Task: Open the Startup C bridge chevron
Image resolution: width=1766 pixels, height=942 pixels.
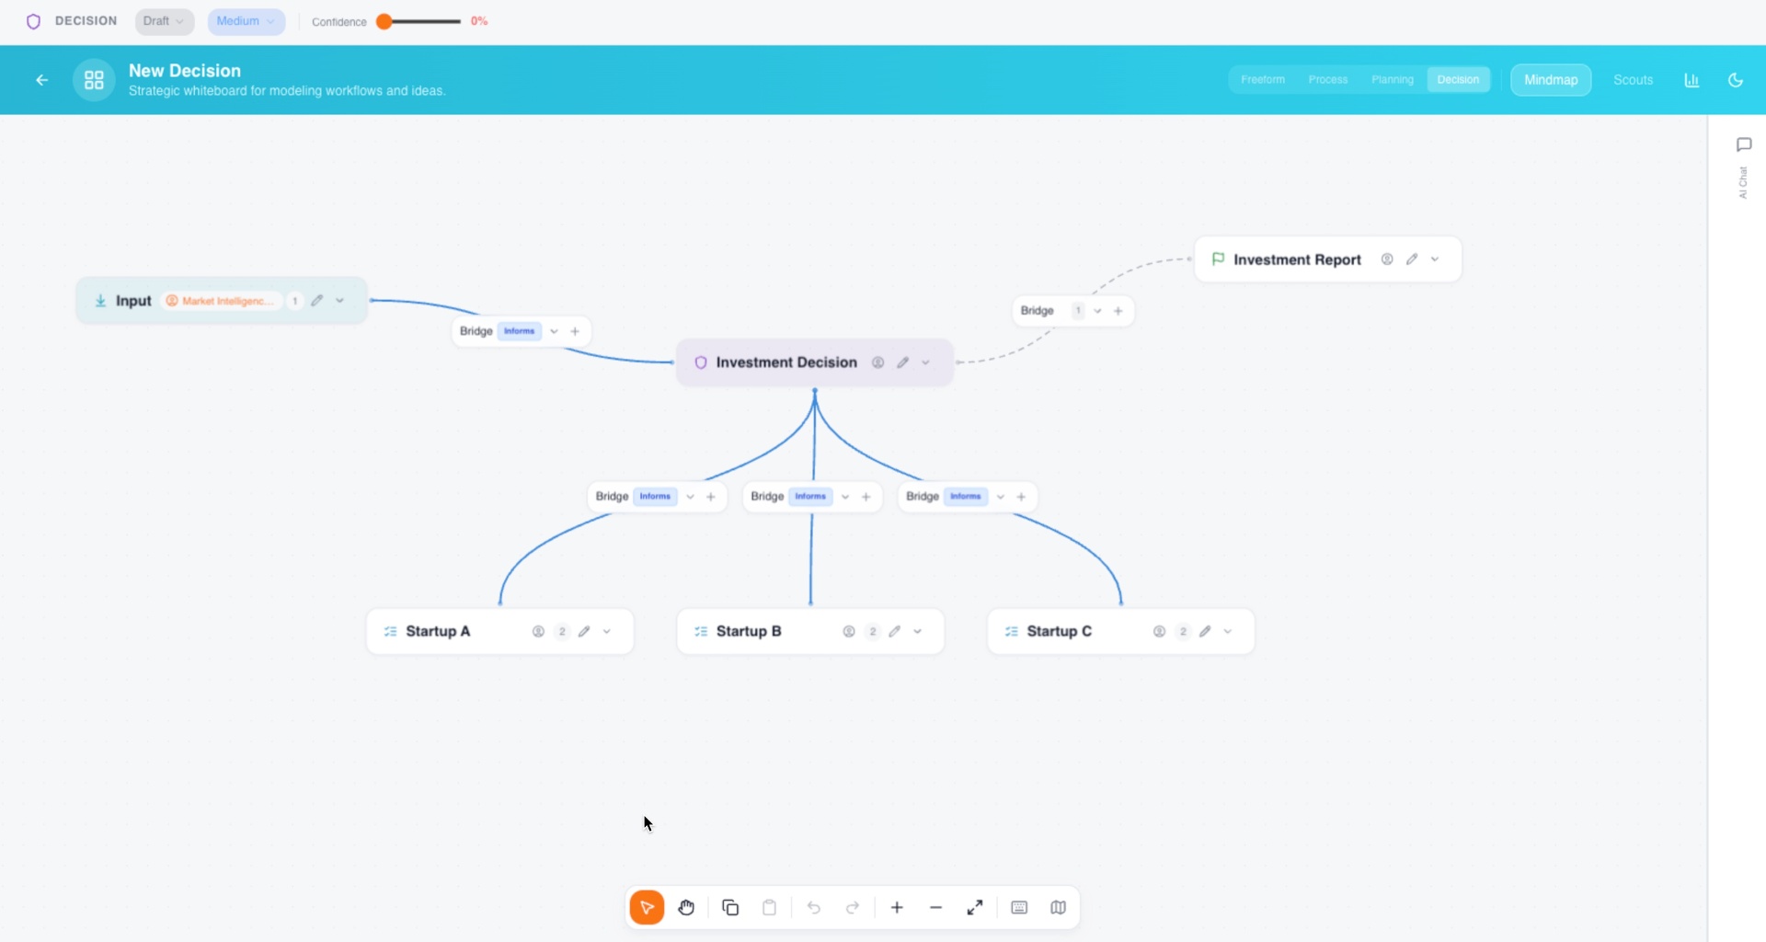Action: 1001,497
